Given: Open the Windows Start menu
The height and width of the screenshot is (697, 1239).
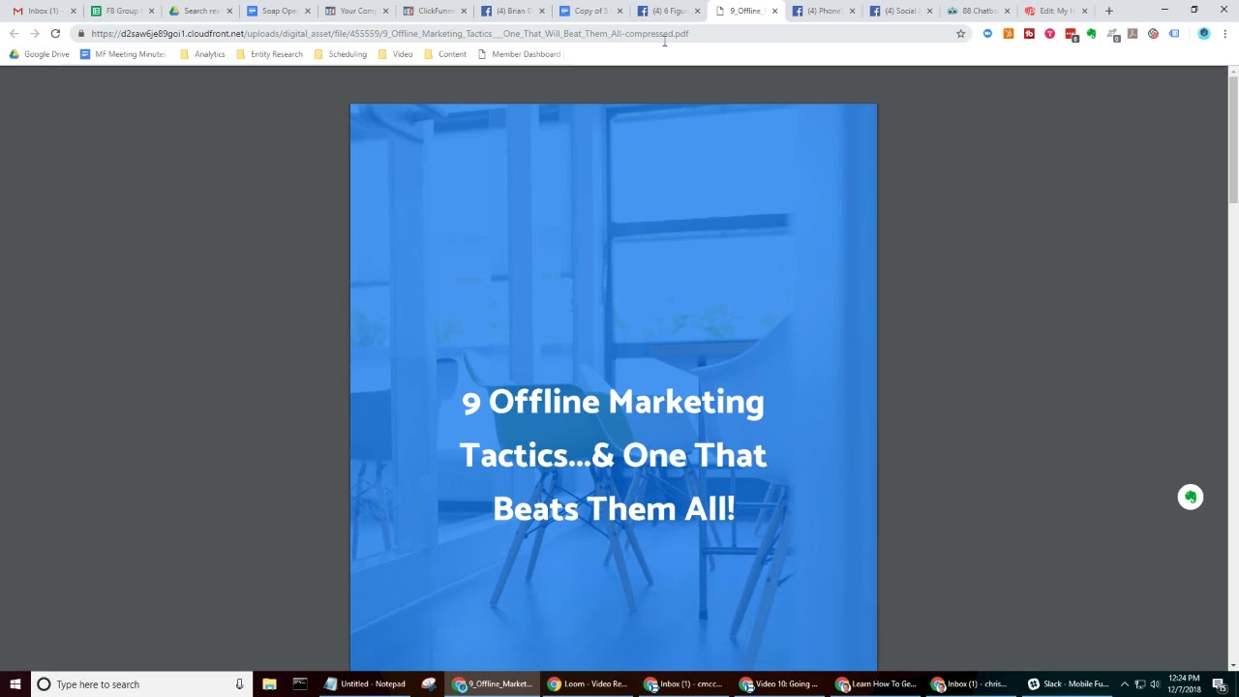Looking at the screenshot, I should tap(15, 684).
